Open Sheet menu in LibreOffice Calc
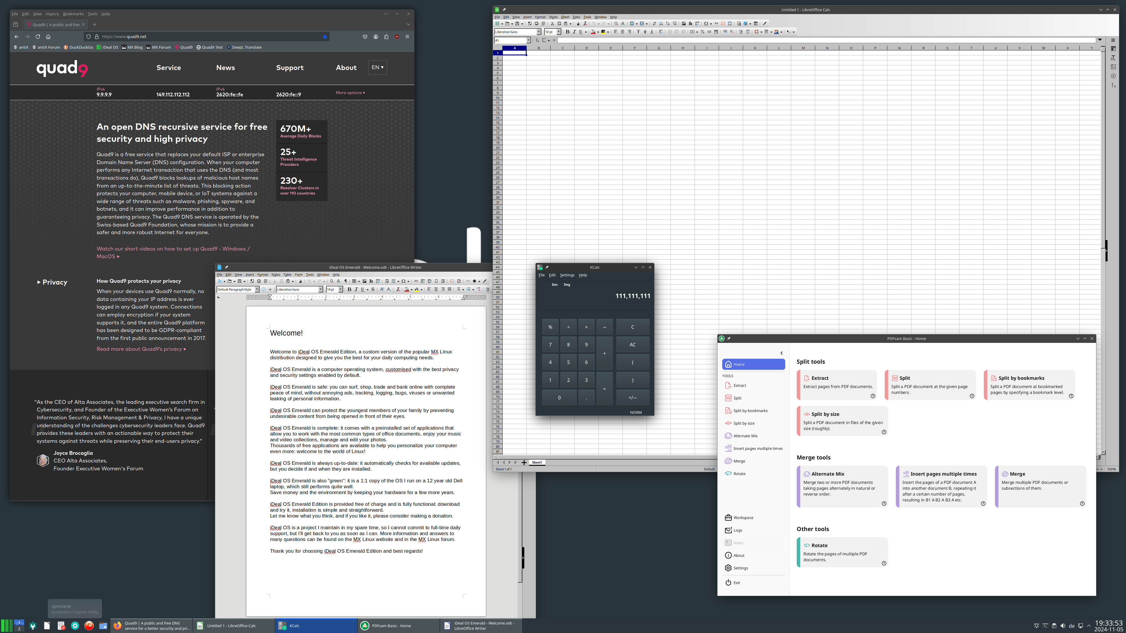Viewport: 1126px width, 633px height. point(565,17)
